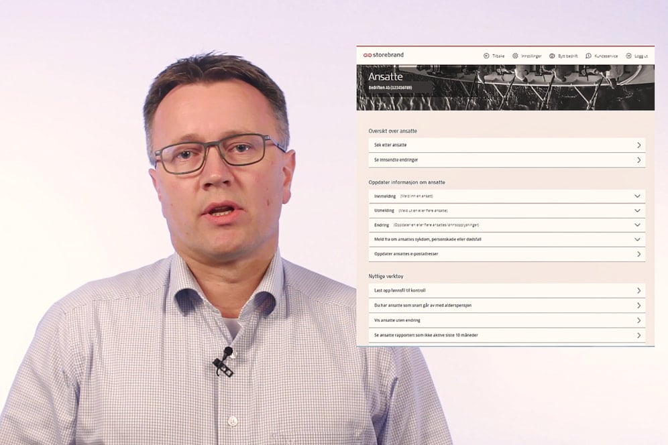This screenshot has height=445, width=668.
Task: Expand the Innmelding section
Action: pos(637,196)
